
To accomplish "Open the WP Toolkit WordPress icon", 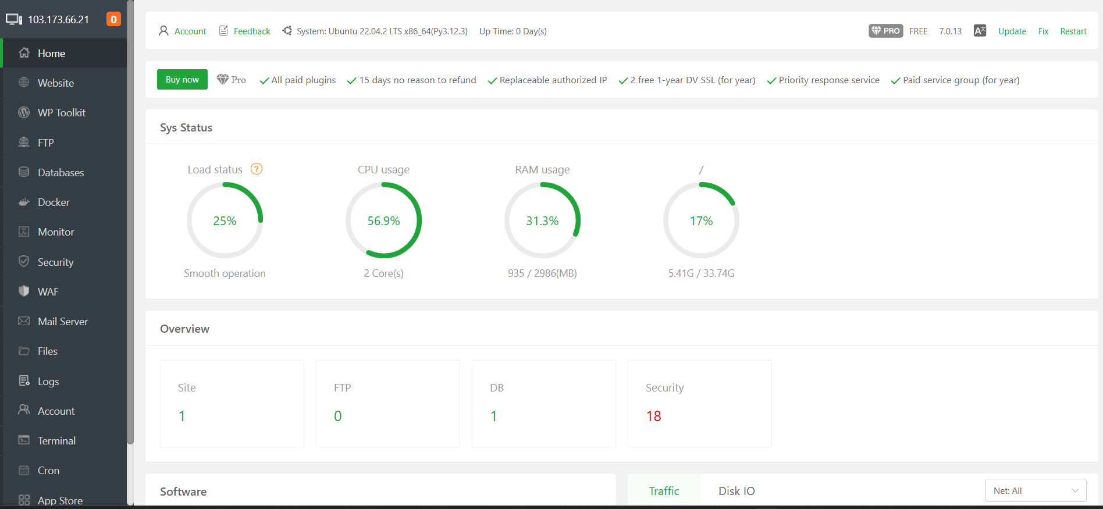I will click(24, 113).
